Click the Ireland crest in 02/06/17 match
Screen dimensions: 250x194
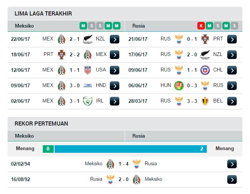[87, 101]
